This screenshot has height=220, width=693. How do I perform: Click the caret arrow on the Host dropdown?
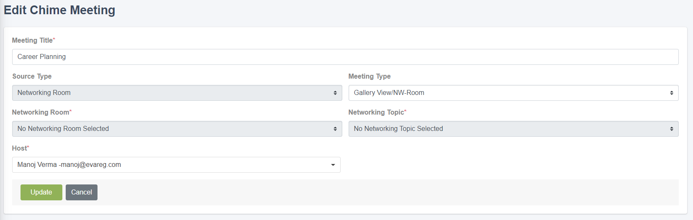pos(333,165)
